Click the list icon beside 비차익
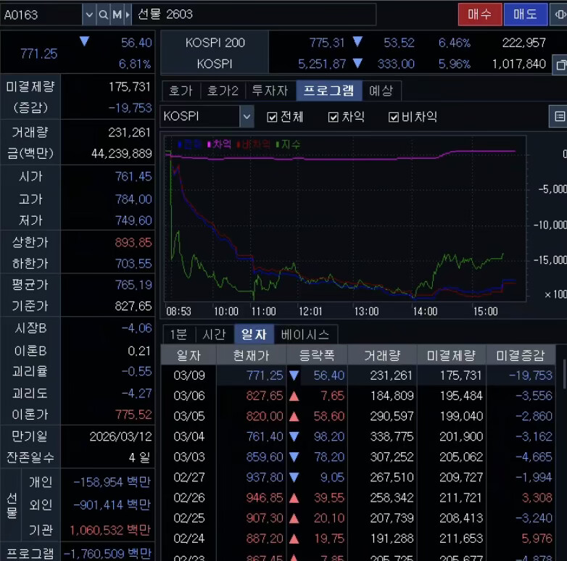The image size is (567, 561). pos(559,117)
